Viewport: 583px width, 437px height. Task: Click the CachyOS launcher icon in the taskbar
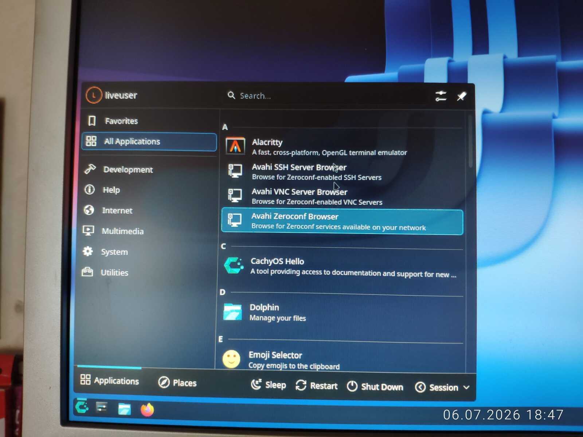click(82, 407)
